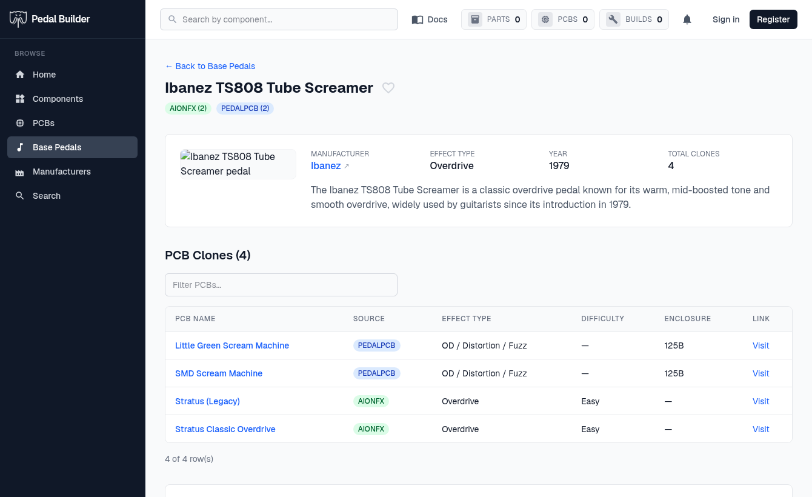Go back to Base Pedals
Image resolution: width=812 pixels, height=497 pixels.
click(x=210, y=66)
